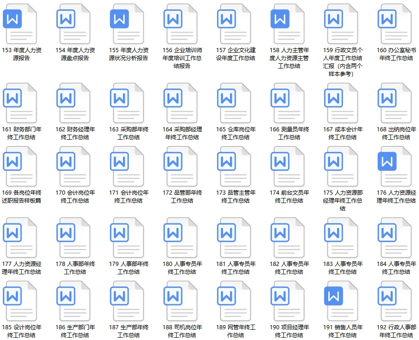
Task: Click the file name 168 出纳岗位年终工作总结
Action: tap(396, 133)
